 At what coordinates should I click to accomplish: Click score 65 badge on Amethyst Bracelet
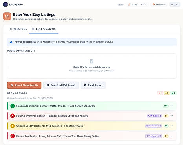coord(166,116)
